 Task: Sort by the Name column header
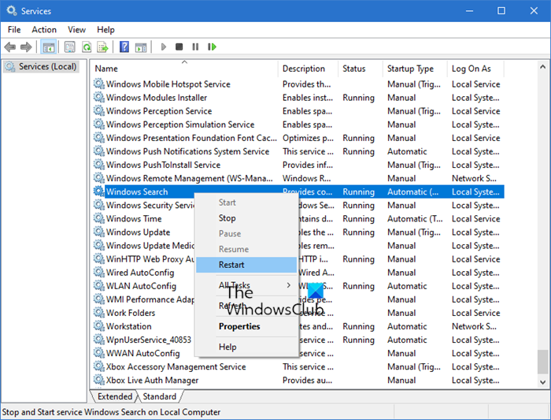[x=184, y=69]
